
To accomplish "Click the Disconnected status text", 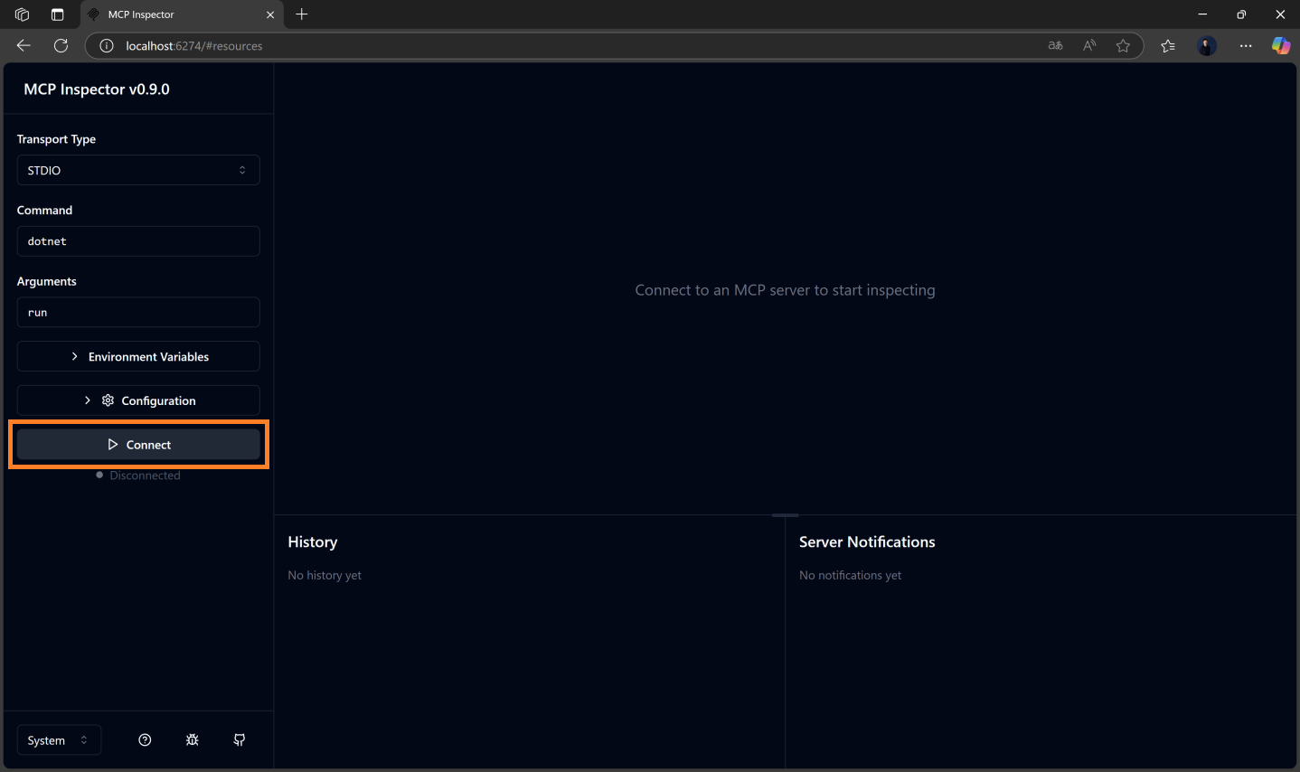I will pyautogui.click(x=145, y=475).
